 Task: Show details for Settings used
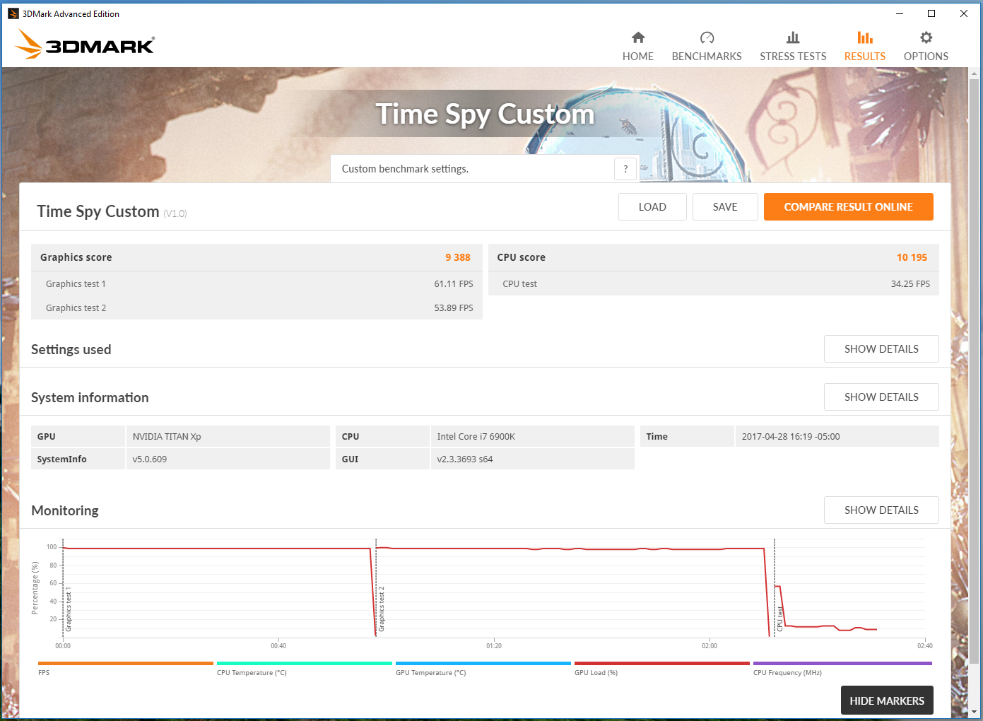[x=881, y=349]
